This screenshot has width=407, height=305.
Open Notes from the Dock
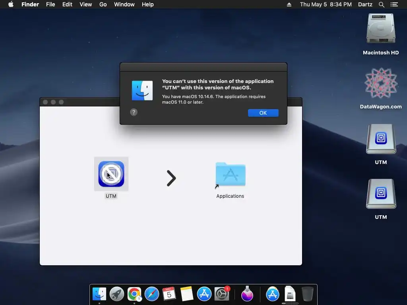pyautogui.click(x=187, y=294)
